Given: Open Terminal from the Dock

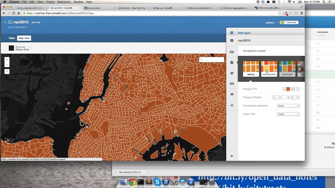Looking at the screenshot, I should [141, 182].
